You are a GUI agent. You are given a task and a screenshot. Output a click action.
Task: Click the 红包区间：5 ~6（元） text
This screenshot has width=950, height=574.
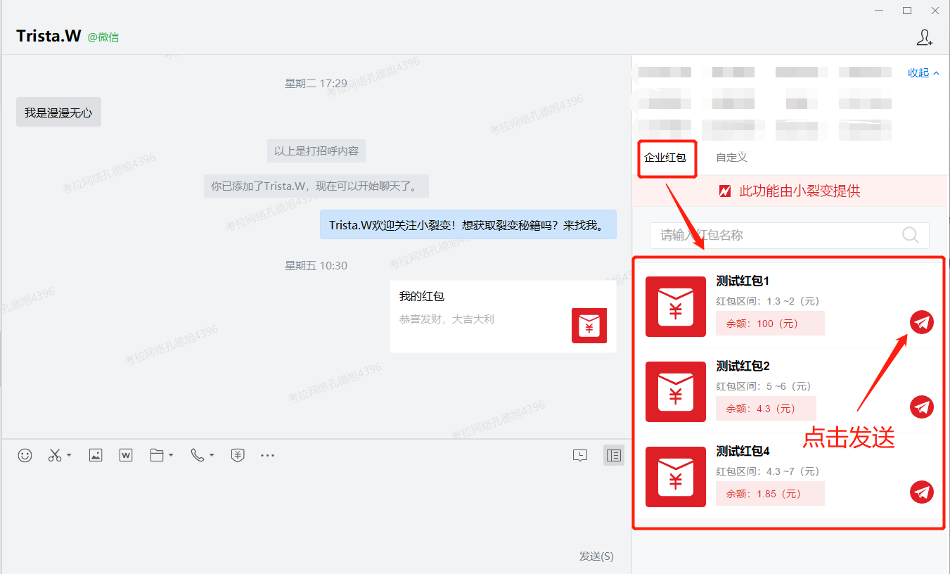[764, 386]
